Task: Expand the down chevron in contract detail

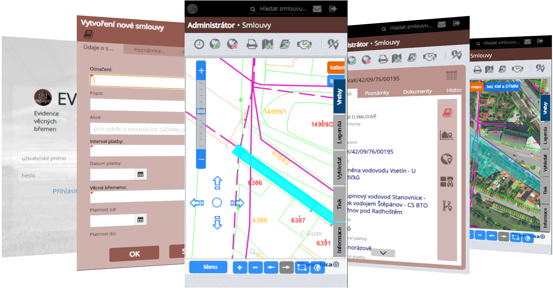Action: (383, 253)
